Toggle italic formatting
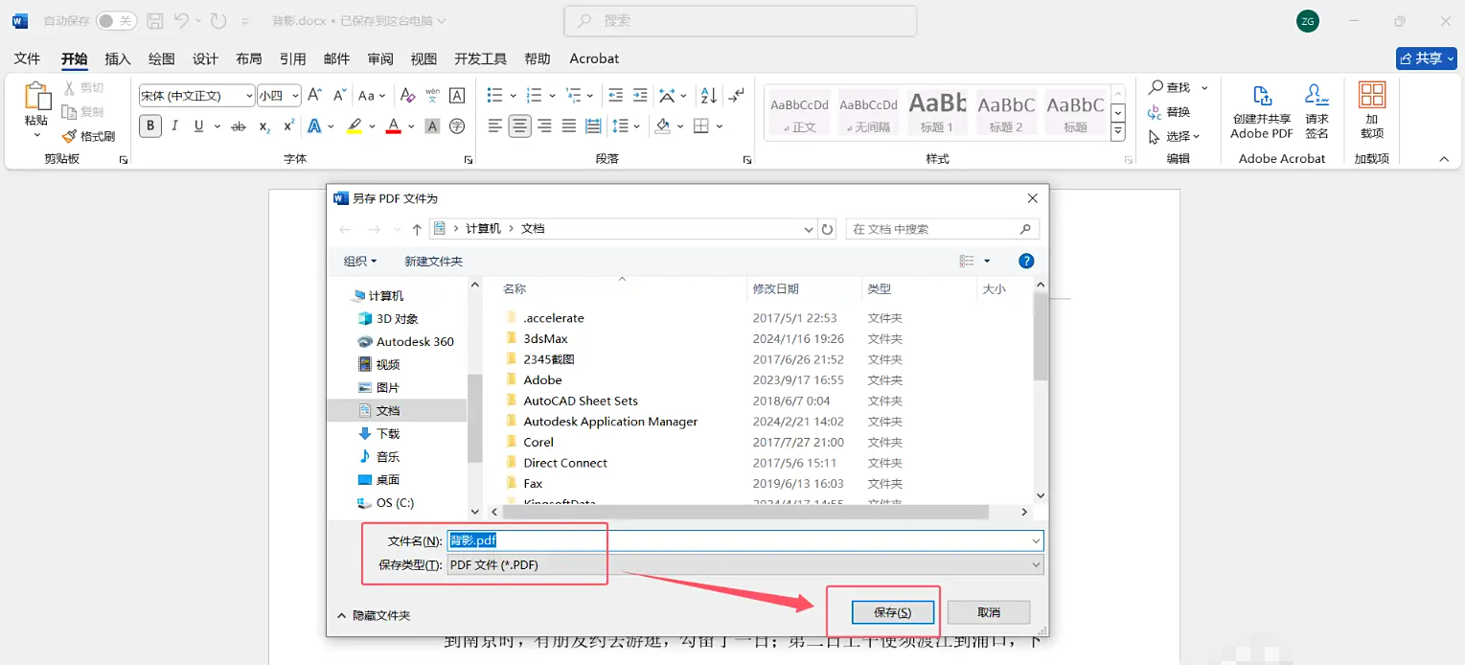Image resolution: width=1465 pixels, height=665 pixels. click(x=173, y=126)
